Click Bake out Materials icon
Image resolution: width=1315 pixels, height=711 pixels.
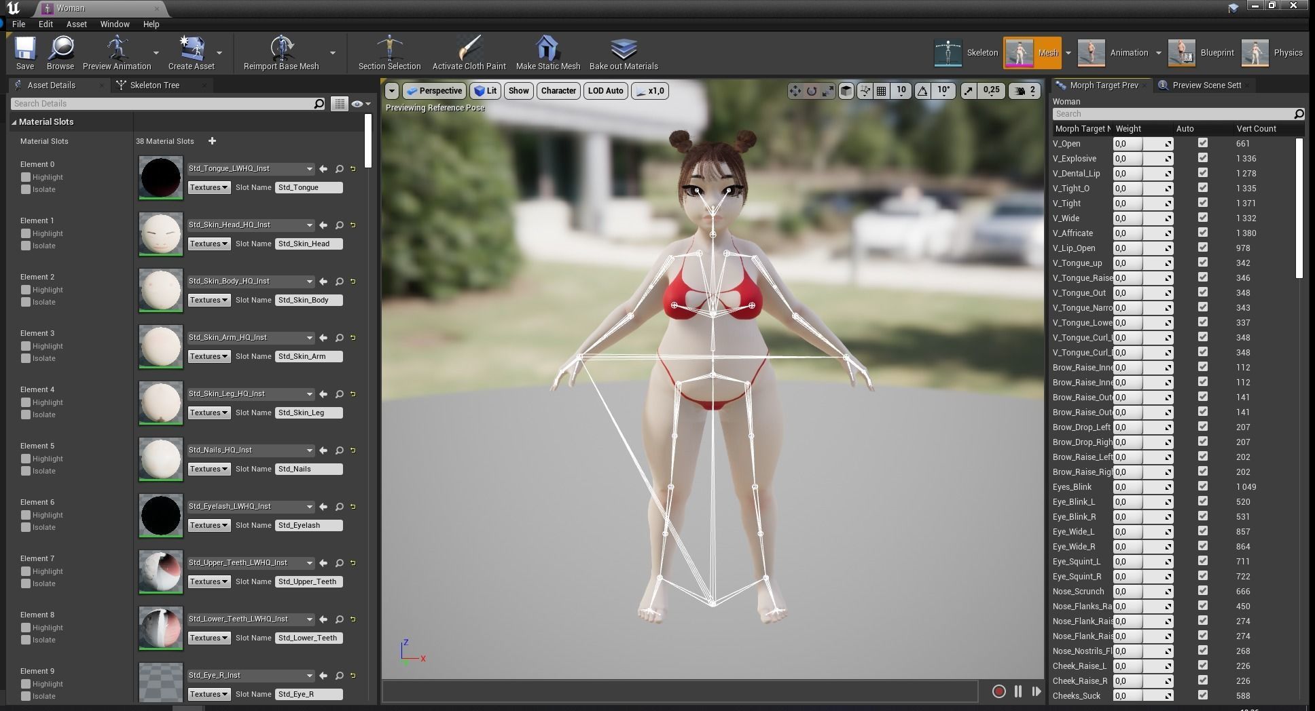click(x=624, y=53)
